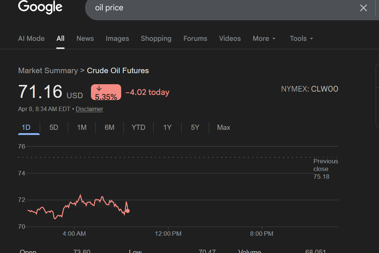Select the 5D chart range
This screenshot has height=253, width=379.
click(x=54, y=128)
